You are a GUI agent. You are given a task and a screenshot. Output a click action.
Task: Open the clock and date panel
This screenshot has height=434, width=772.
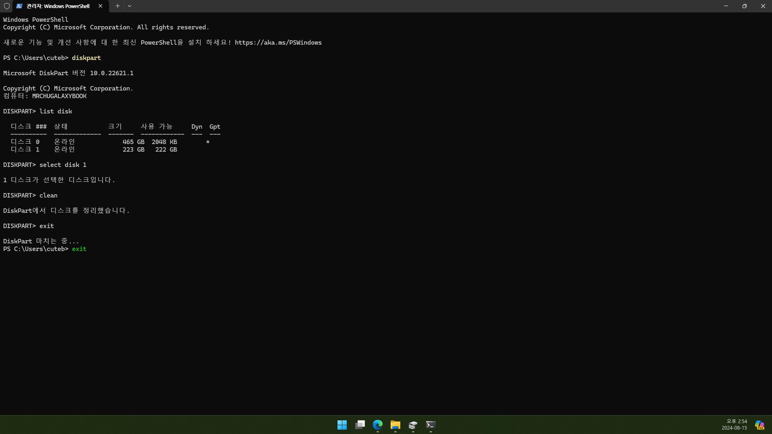pos(734,425)
